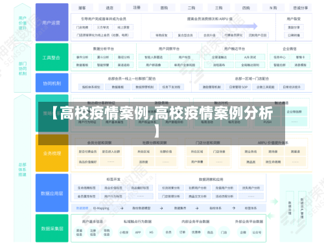Click the 用户洞察平台 heading
The image size is (324, 247).
169,49
